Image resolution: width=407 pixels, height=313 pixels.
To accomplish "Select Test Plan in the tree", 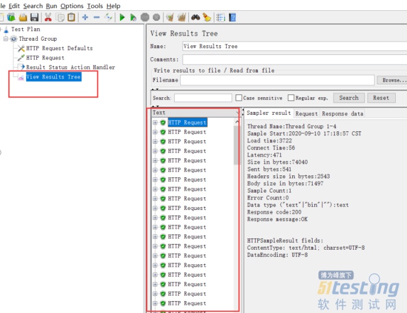I will 25,29.
